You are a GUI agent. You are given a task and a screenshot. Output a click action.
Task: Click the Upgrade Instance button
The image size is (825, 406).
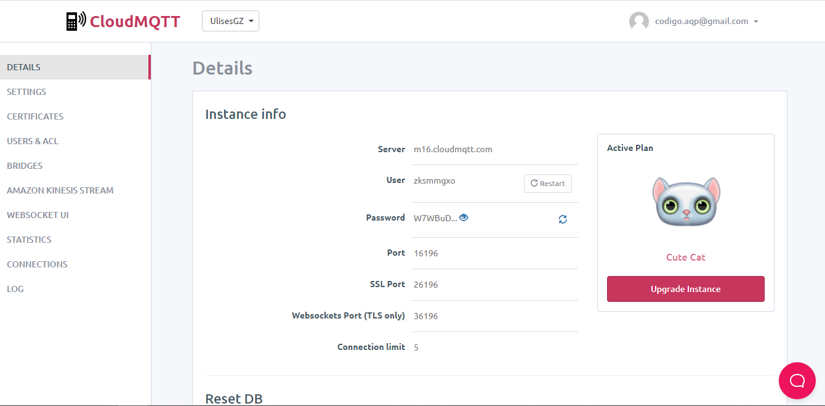click(686, 289)
